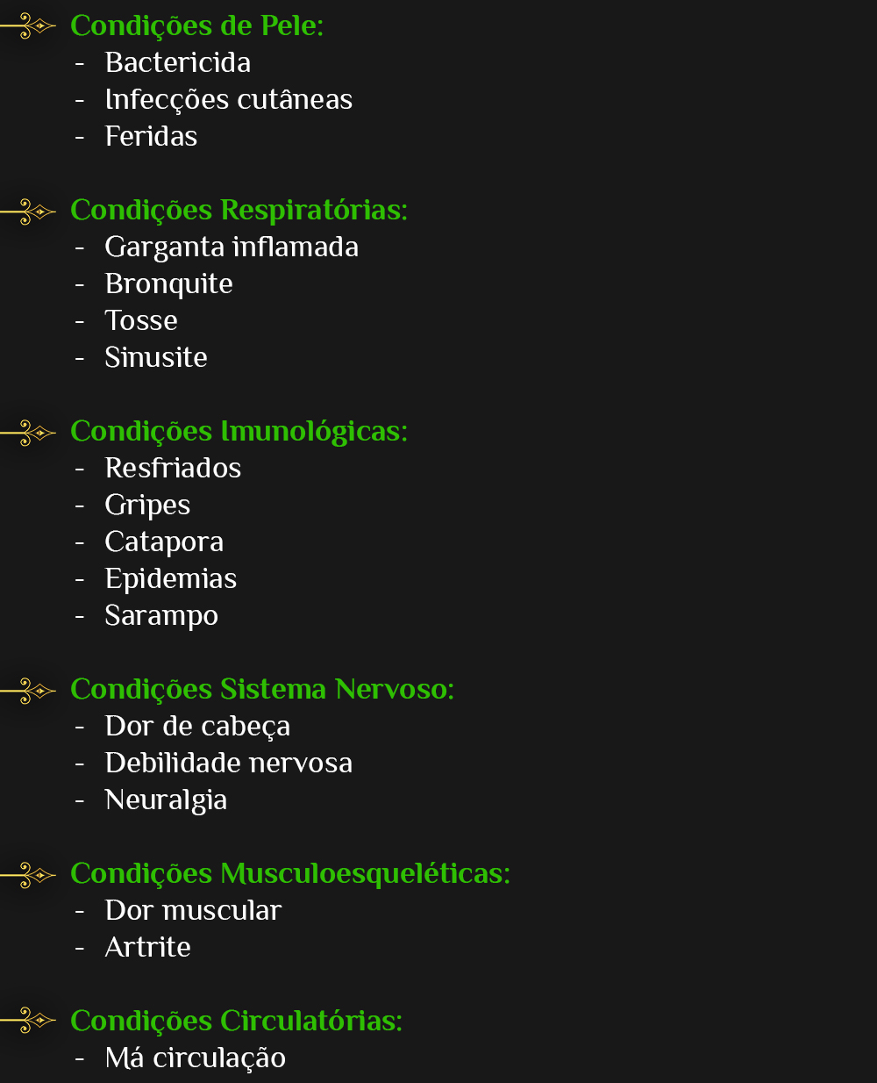
Task: Click the Artrite list item
Action: pyautogui.click(x=147, y=948)
